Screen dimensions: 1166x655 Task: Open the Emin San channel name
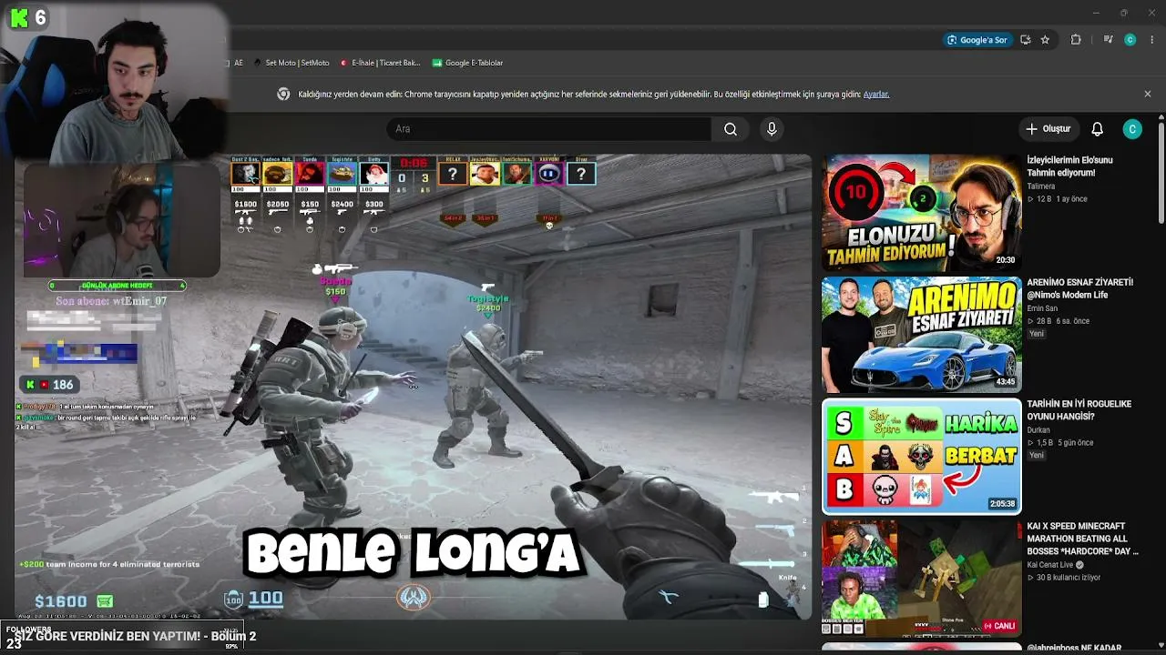1041,308
